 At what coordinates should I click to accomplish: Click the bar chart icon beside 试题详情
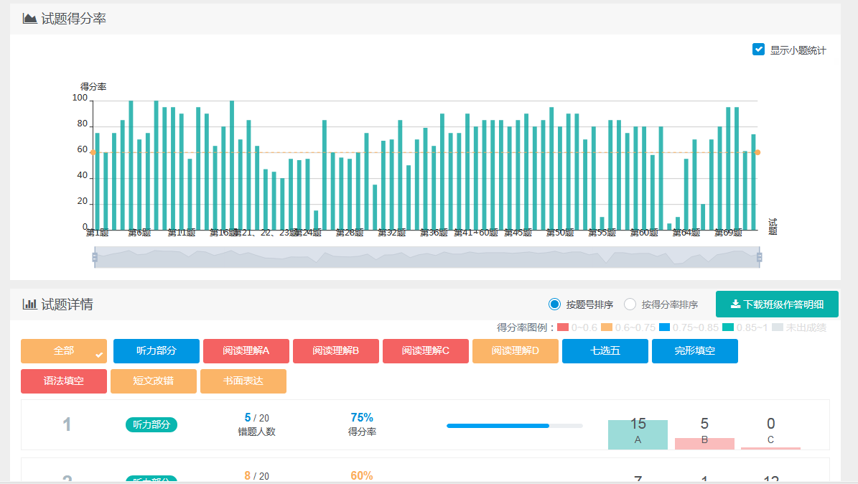pyautogui.click(x=29, y=304)
